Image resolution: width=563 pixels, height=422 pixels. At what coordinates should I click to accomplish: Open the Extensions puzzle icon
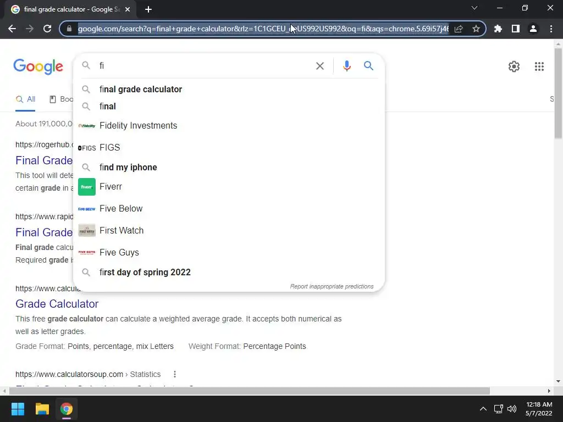[x=498, y=29]
